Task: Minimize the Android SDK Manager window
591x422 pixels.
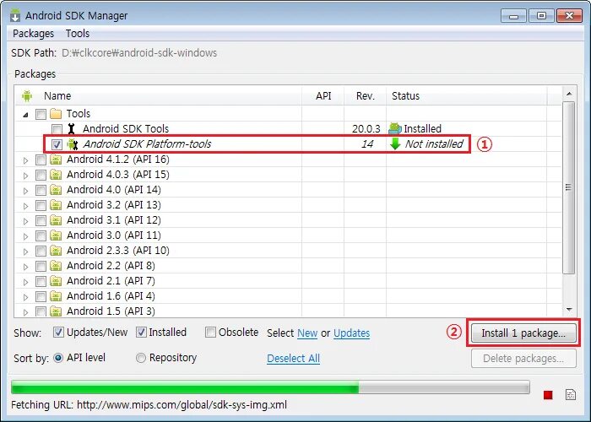Action: click(x=513, y=16)
